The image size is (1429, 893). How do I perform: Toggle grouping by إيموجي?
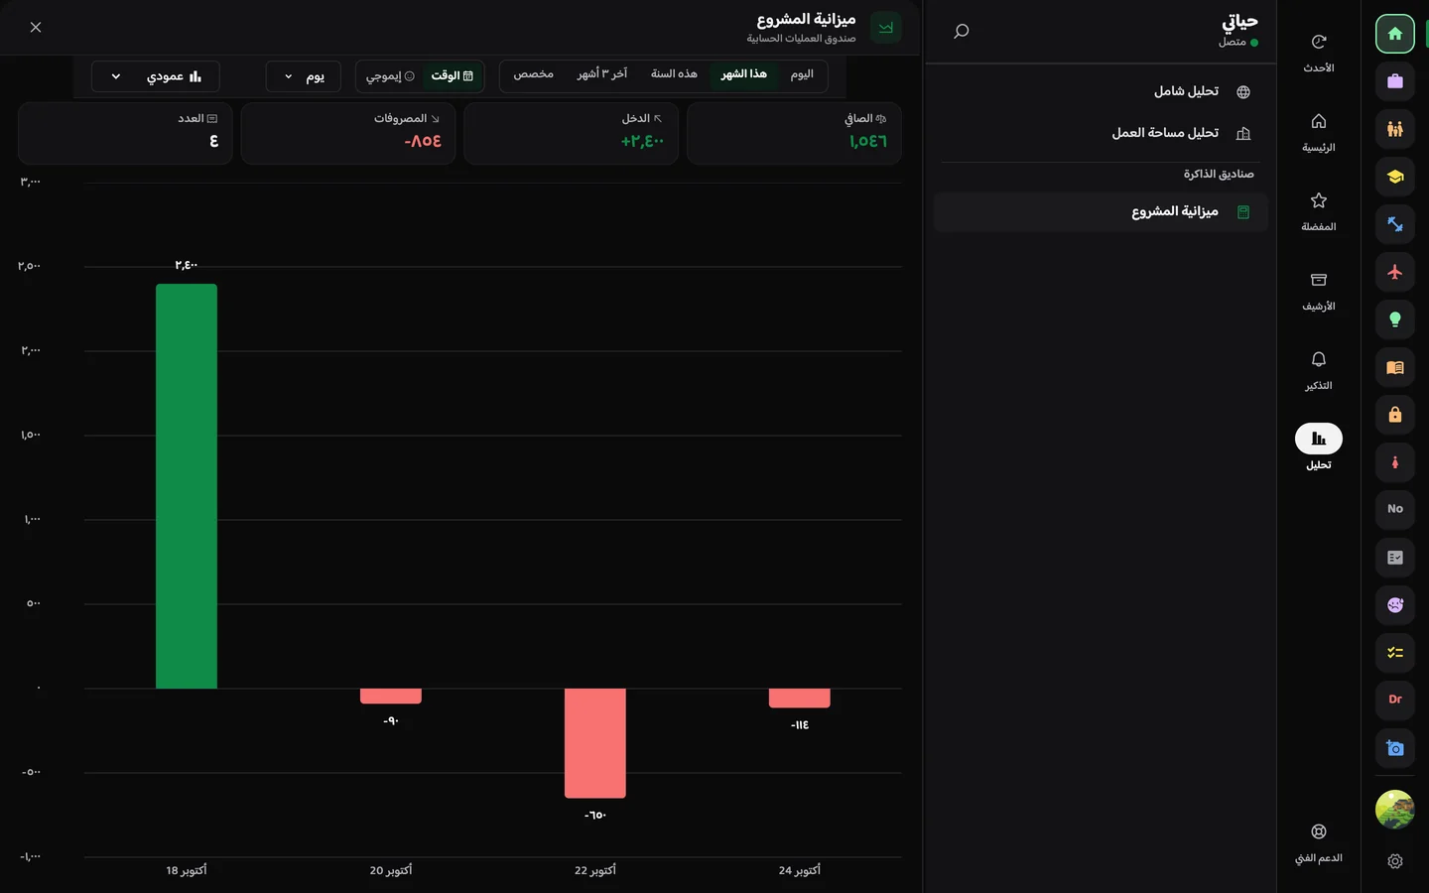point(389,76)
